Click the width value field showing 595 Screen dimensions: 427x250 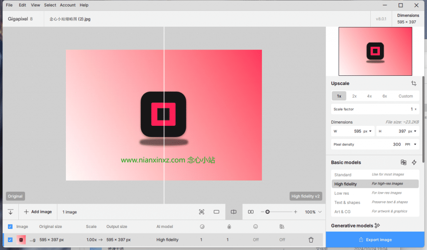coord(357,131)
